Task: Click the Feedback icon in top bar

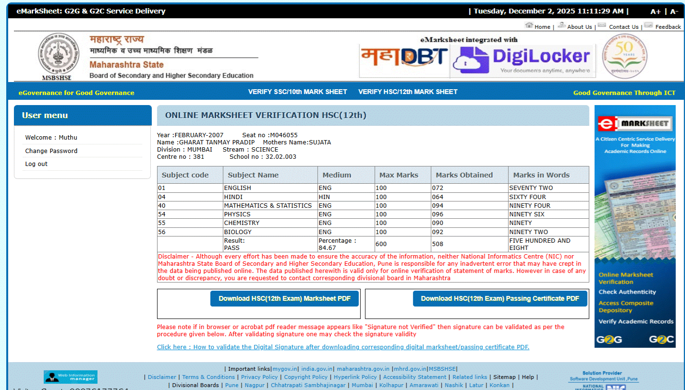Action: [648, 25]
